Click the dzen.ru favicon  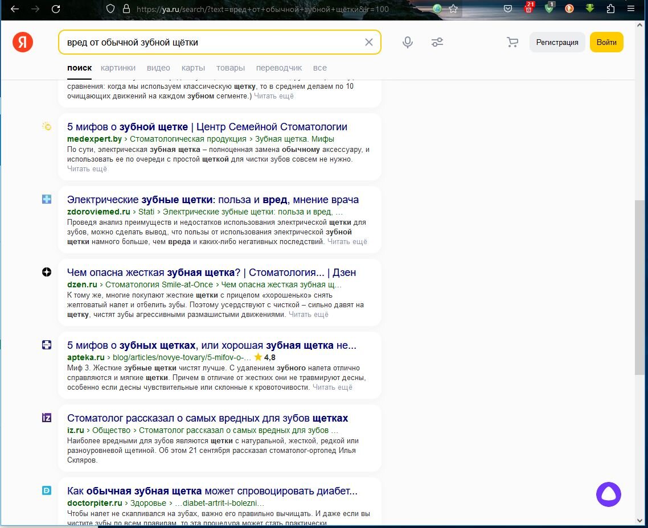tap(47, 272)
